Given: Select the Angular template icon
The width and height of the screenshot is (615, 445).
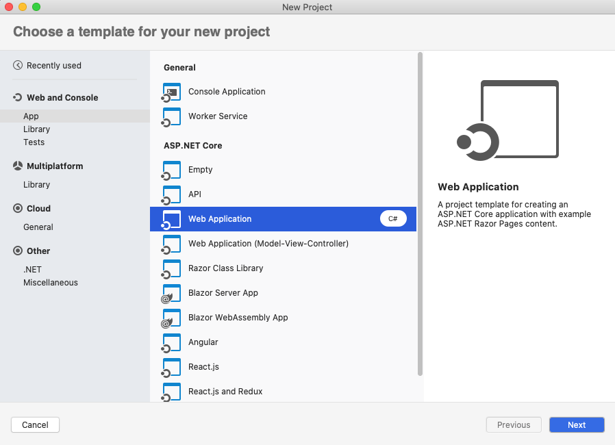Looking at the screenshot, I should [x=171, y=342].
